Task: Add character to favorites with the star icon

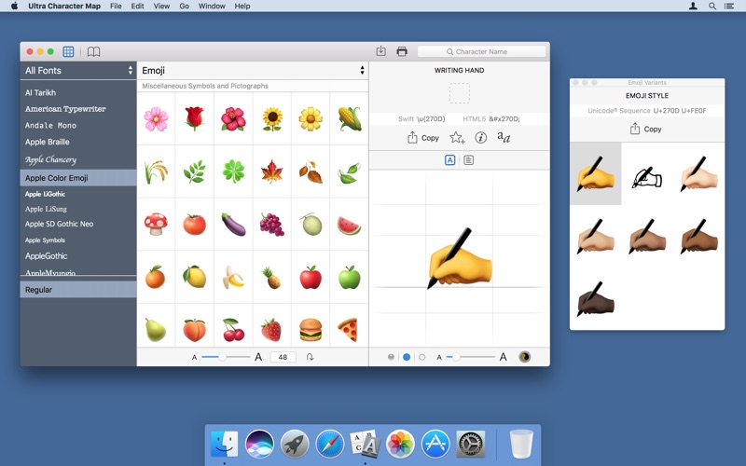Action: 457,138
